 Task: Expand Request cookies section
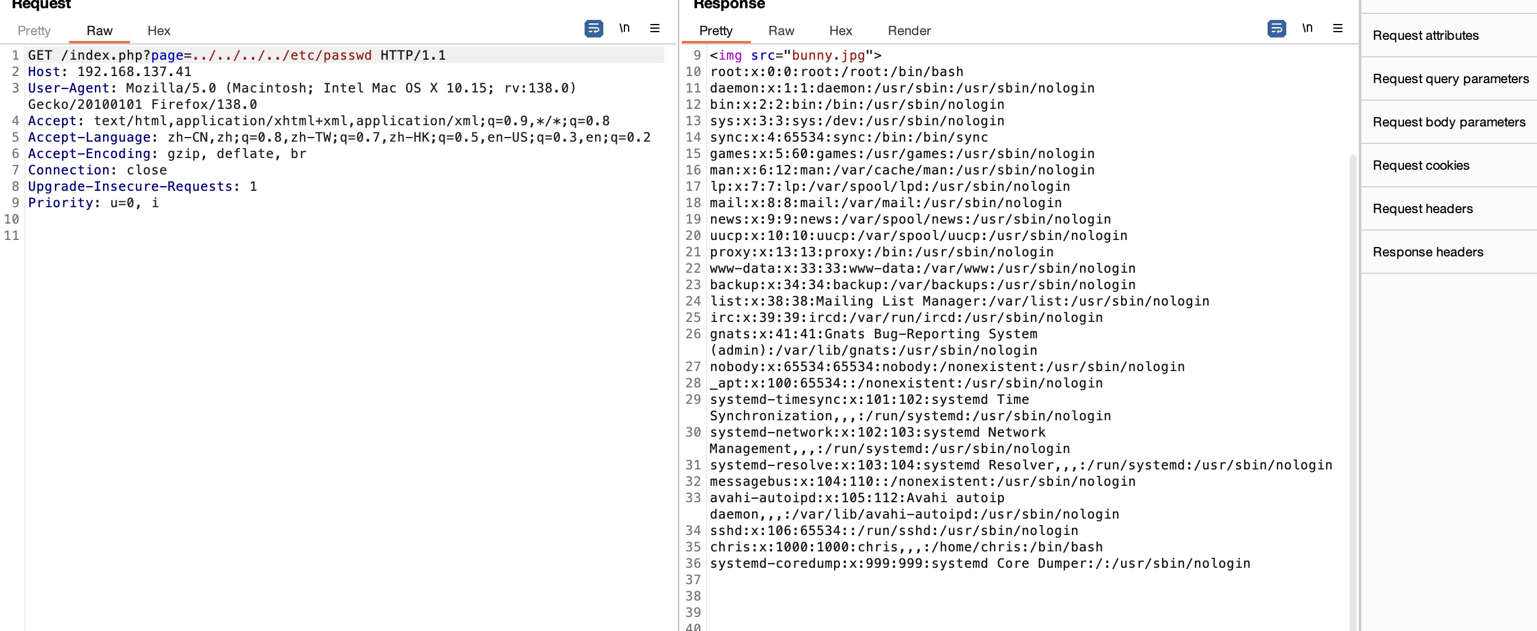[1448, 165]
